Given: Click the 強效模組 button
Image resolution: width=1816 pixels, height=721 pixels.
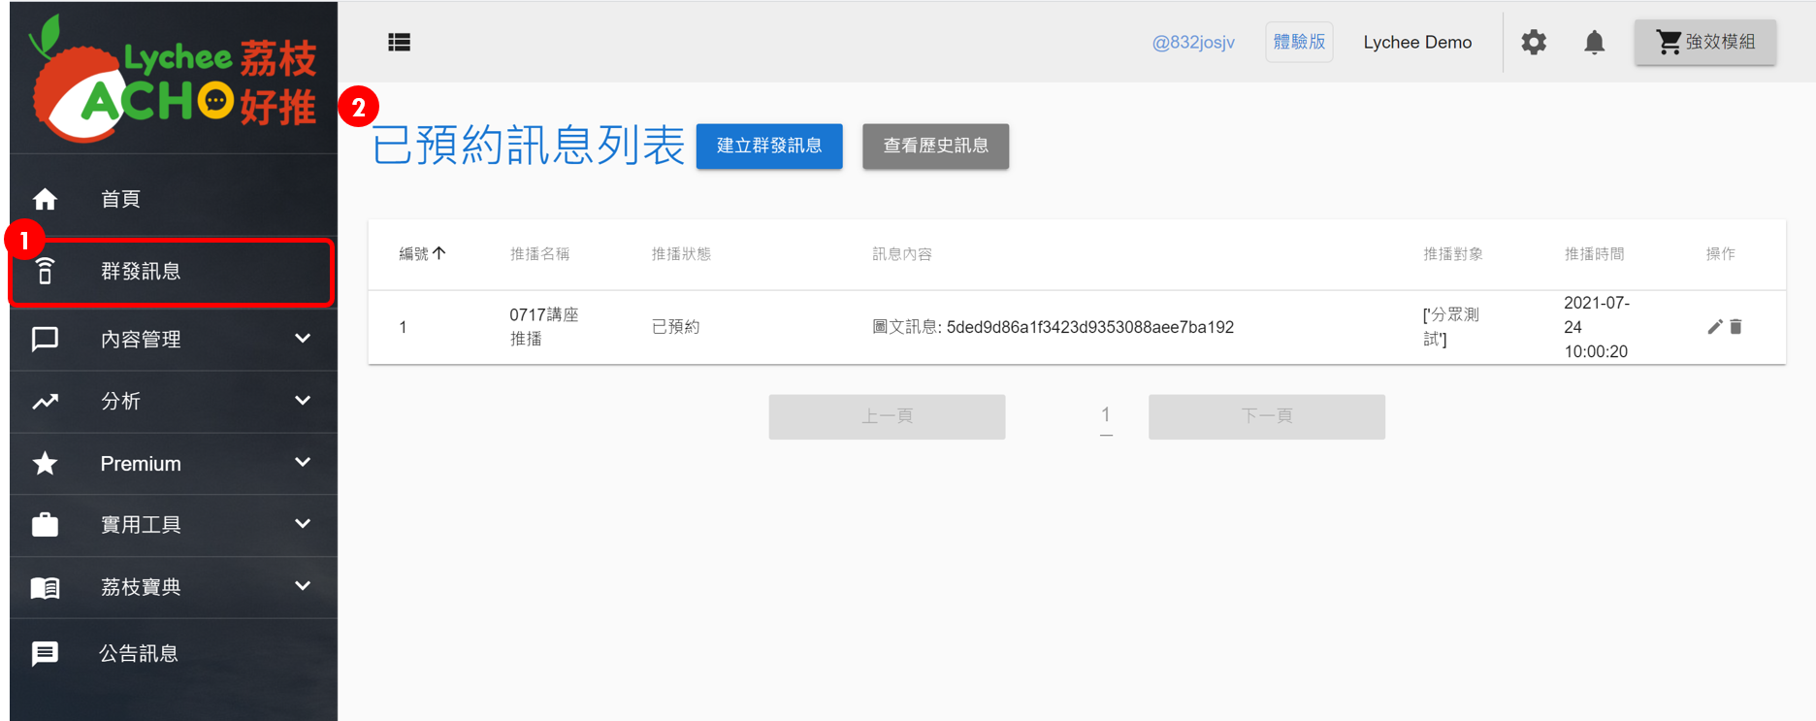Looking at the screenshot, I should (1705, 42).
